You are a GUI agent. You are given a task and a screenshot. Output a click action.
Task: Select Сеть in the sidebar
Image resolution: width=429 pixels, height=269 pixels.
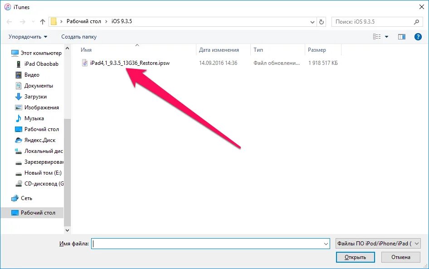pyautogui.click(x=22, y=198)
